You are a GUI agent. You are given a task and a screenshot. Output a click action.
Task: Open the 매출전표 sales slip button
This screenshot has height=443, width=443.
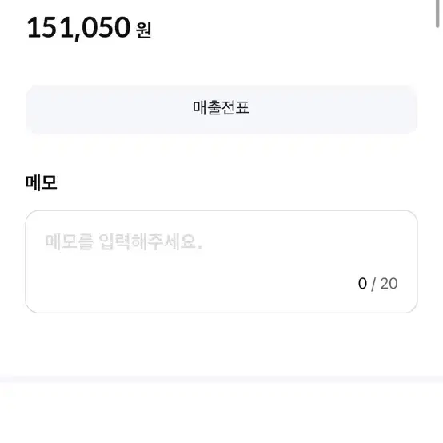(221, 110)
